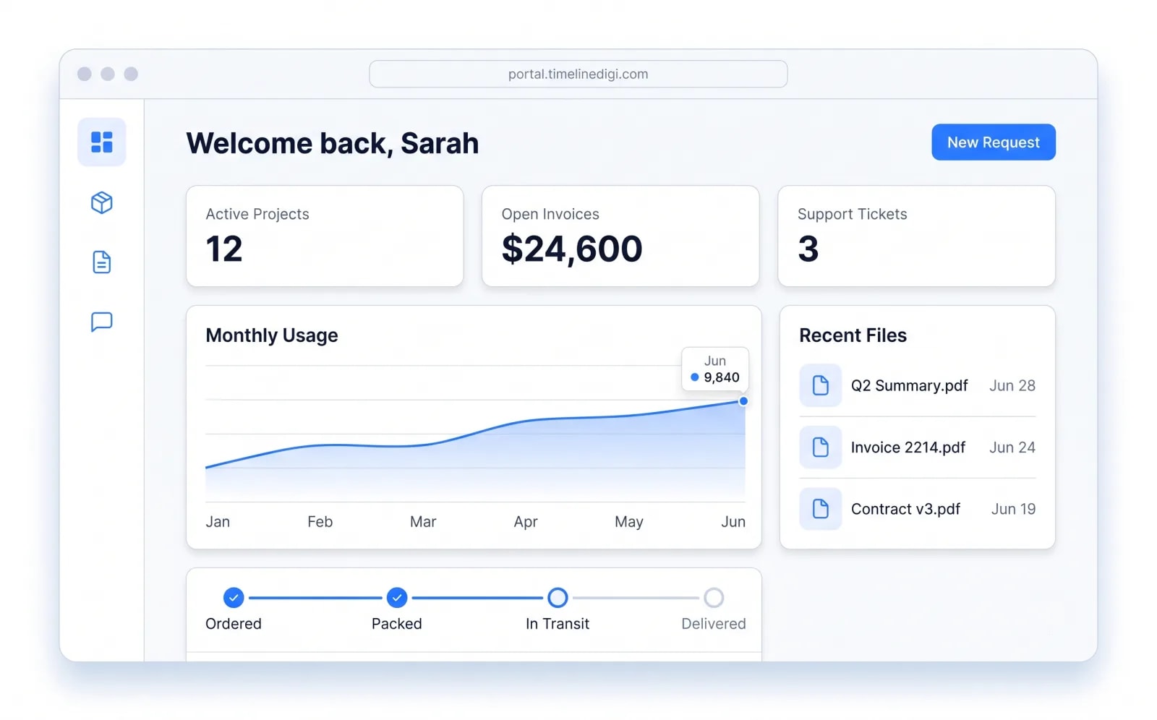This screenshot has width=1157, height=720.
Task: Click the Jun 28 date
Action: [1012, 385]
